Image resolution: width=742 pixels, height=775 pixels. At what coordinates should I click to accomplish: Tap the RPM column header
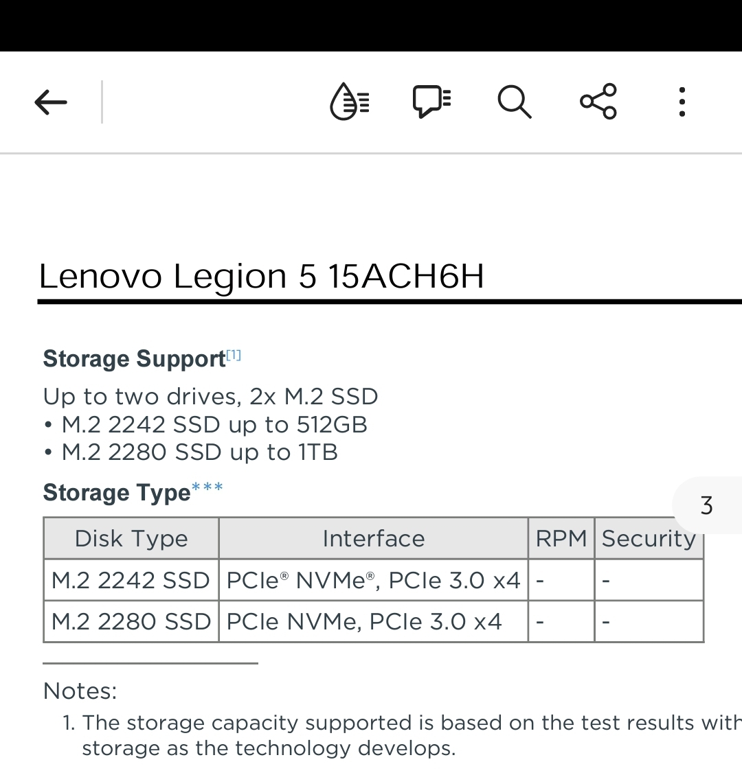[x=561, y=539]
